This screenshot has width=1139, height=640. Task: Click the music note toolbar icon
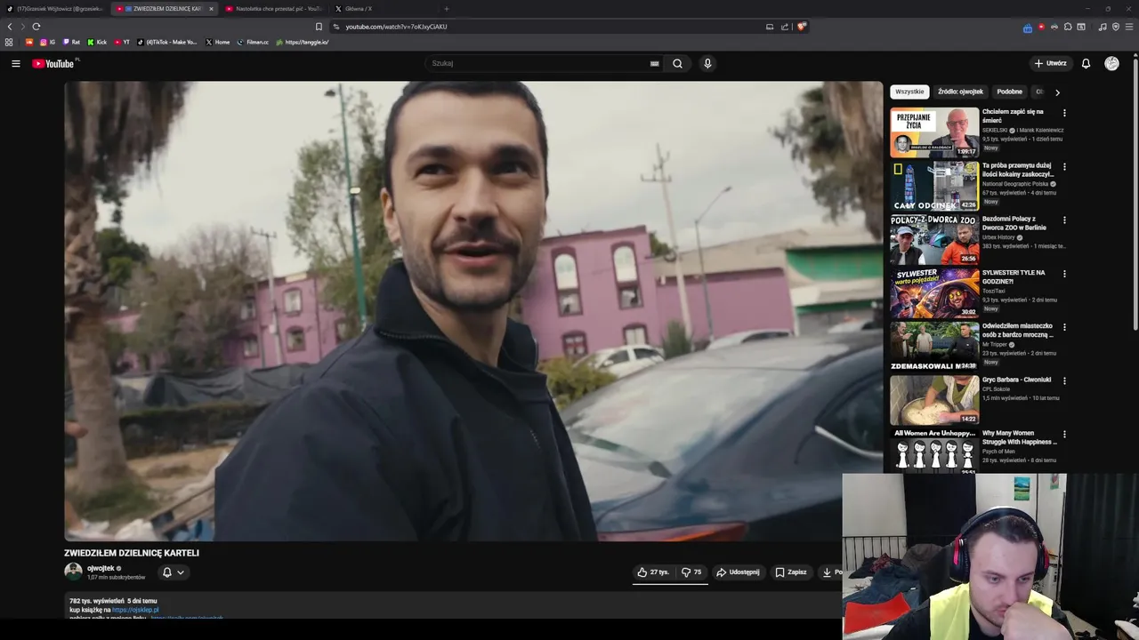(1103, 27)
